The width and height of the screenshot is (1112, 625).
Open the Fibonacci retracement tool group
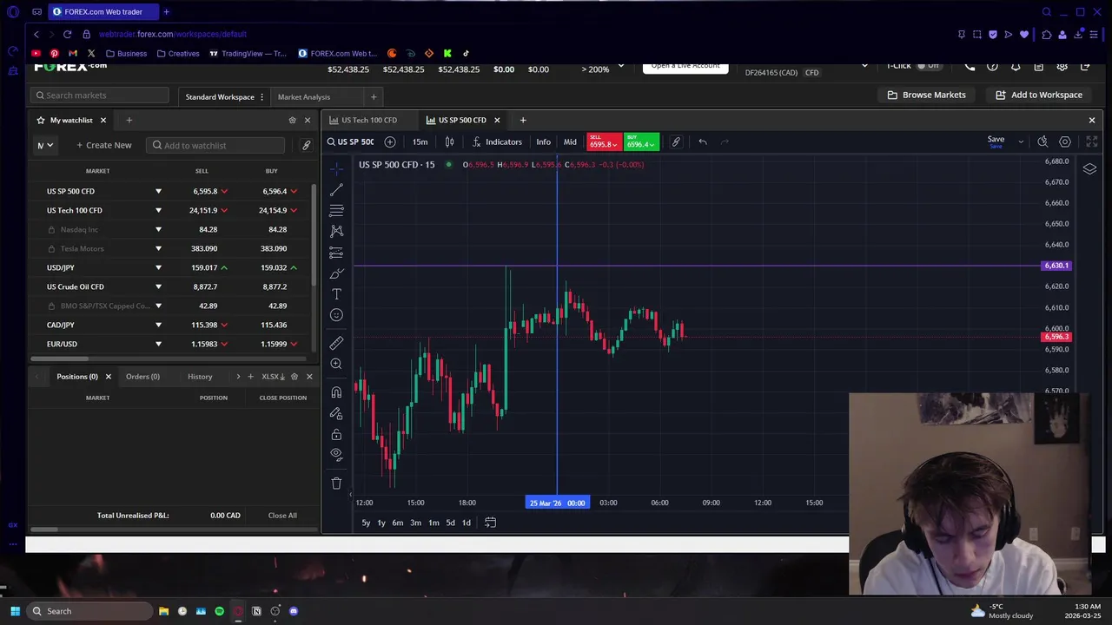336,210
